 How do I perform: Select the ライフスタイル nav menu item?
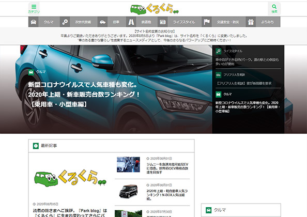point(184,22)
